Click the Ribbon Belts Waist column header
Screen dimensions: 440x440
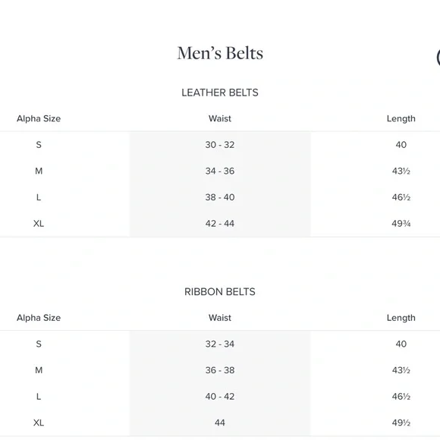pos(220,318)
